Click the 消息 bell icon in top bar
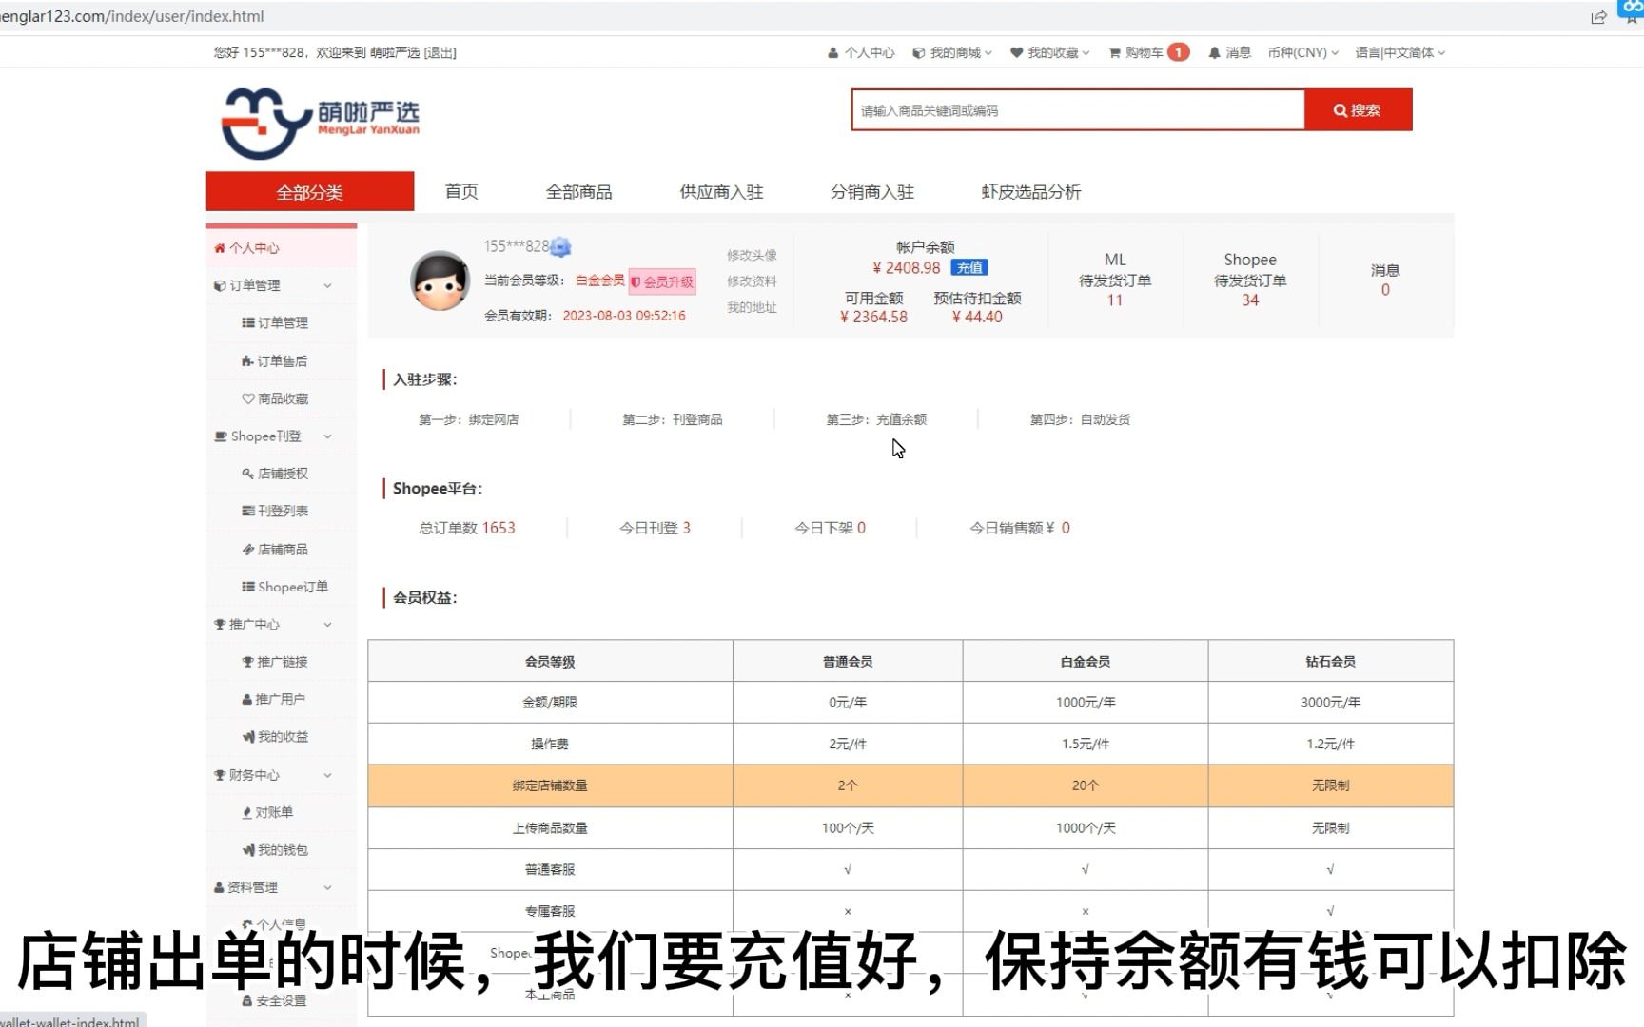This screenshot has width=1644, height=1027. (1229, 53)
